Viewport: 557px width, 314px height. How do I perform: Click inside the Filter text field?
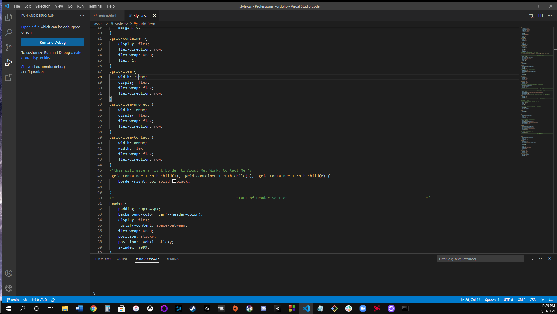point(480,259)
